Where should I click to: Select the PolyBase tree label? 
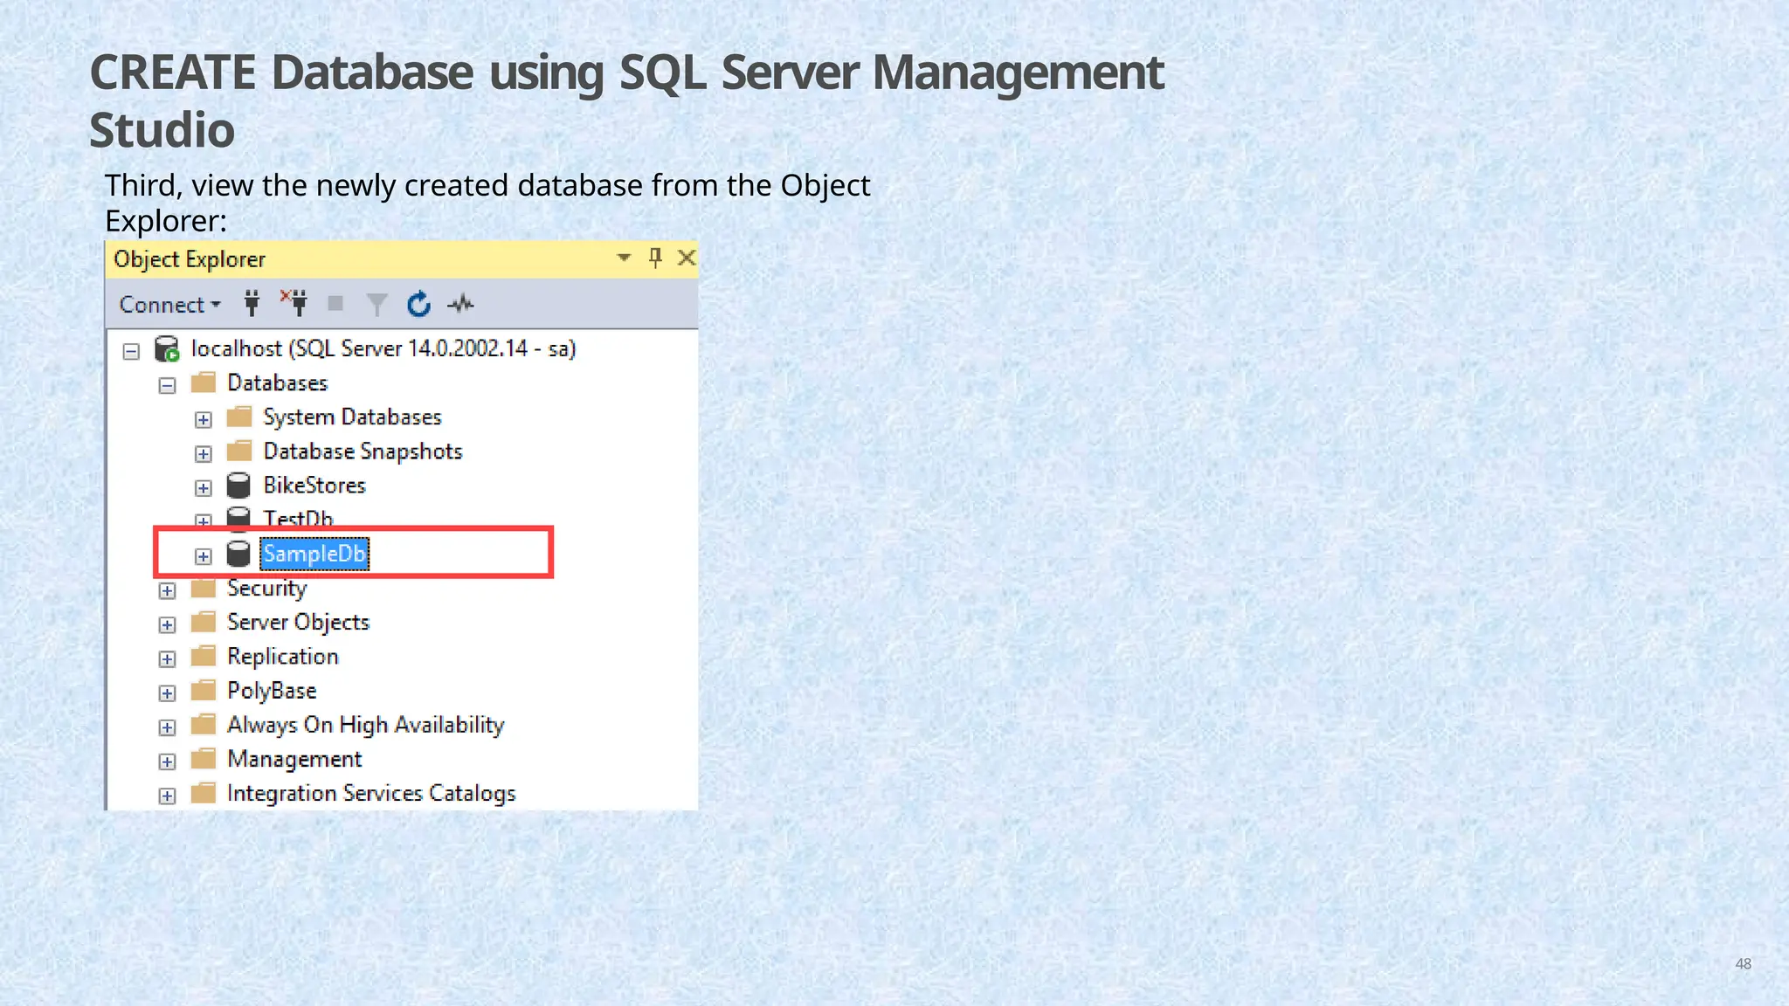[x=272, y=691]
